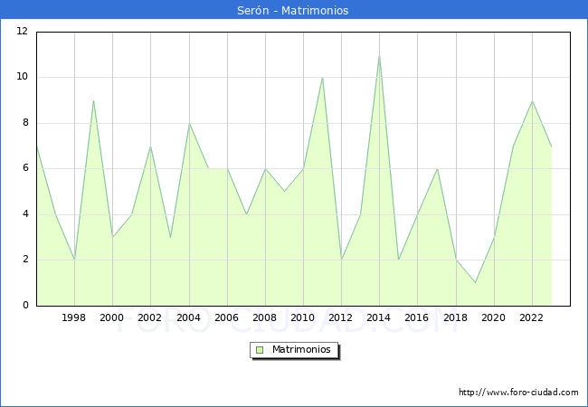Select the 2022 peak at value 9
This screenshot has width=588, height=407.
coord(532,100)
